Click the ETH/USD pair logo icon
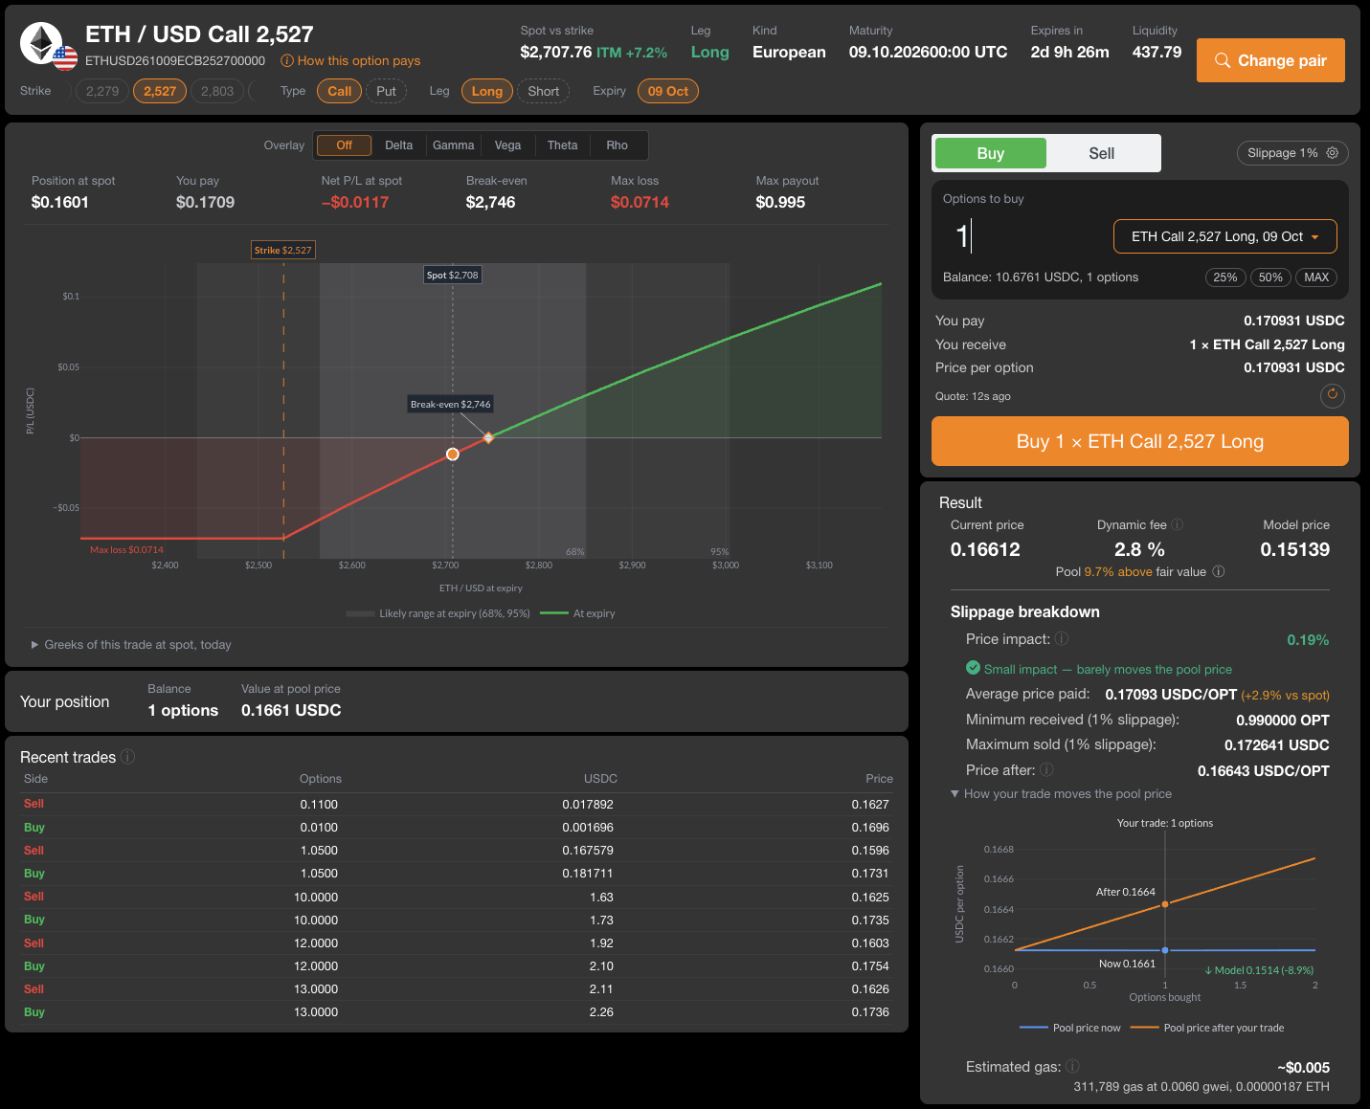 coord(48,45)
